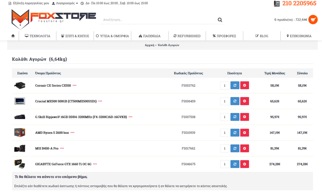This screenshot has height=192, width=322.
Task: Select product code FS017662
Action: point(188,148)
